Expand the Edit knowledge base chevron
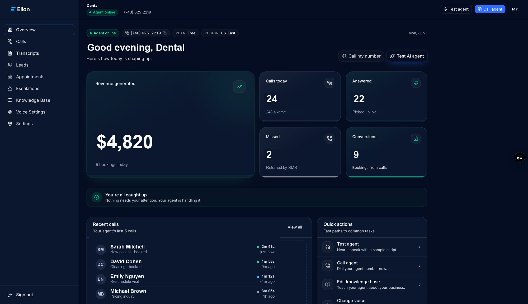 tap(419, 285)
